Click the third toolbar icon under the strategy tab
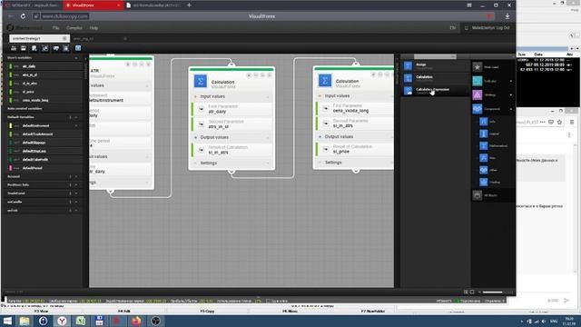This screenshot has width=581, height=327. 34,48
